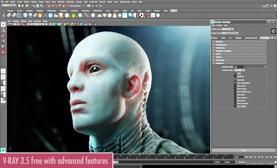The height and width of the screenshot is (168, 277).
Task: Open the Create menu in menu bar
Action: click(19, 2)
